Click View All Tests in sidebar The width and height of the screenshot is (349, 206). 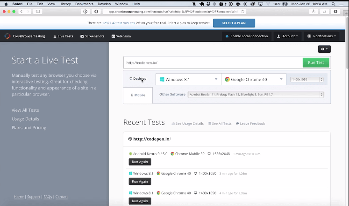tap(25, 110)
